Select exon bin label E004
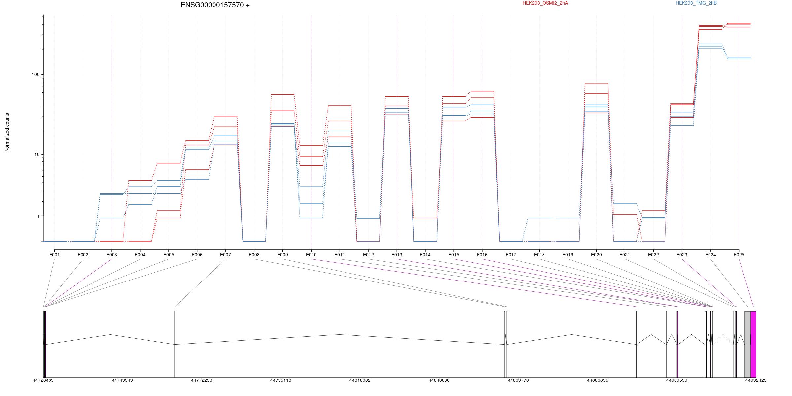792x396 pixels. (x=140, y=255)
